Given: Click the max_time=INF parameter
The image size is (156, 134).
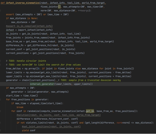Looking at the screenshot, I should 95,7.
